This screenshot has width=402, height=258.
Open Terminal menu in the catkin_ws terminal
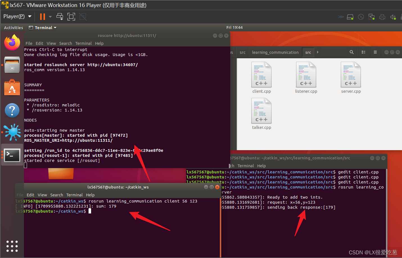[74, 195]
